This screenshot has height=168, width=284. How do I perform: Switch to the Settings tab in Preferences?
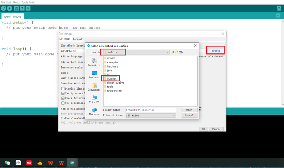[x=65, y=39]
